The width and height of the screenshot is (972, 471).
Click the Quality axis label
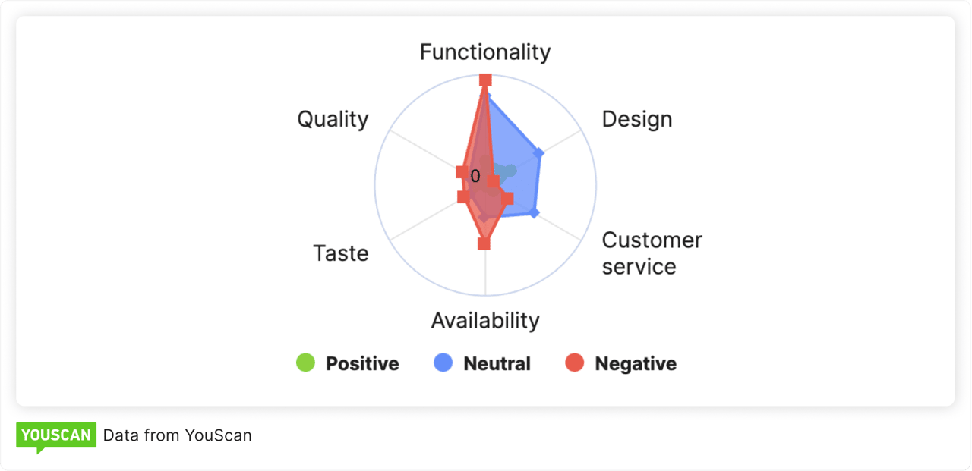[333, 119]
